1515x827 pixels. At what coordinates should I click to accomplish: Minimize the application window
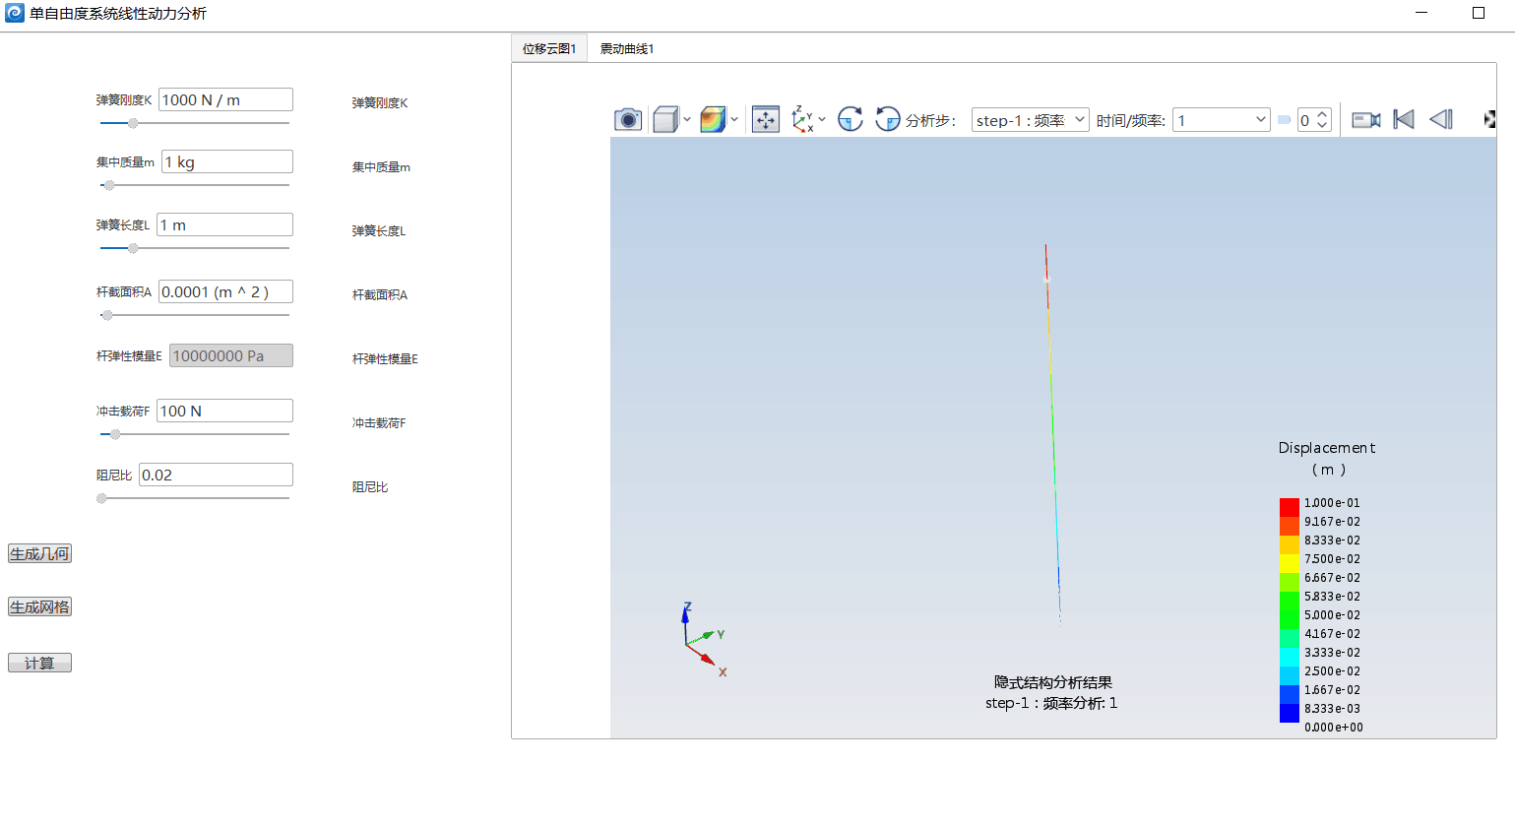click(1421, 13)
